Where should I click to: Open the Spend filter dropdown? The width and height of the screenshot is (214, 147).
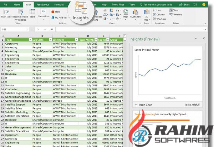[x=108, y=40]
